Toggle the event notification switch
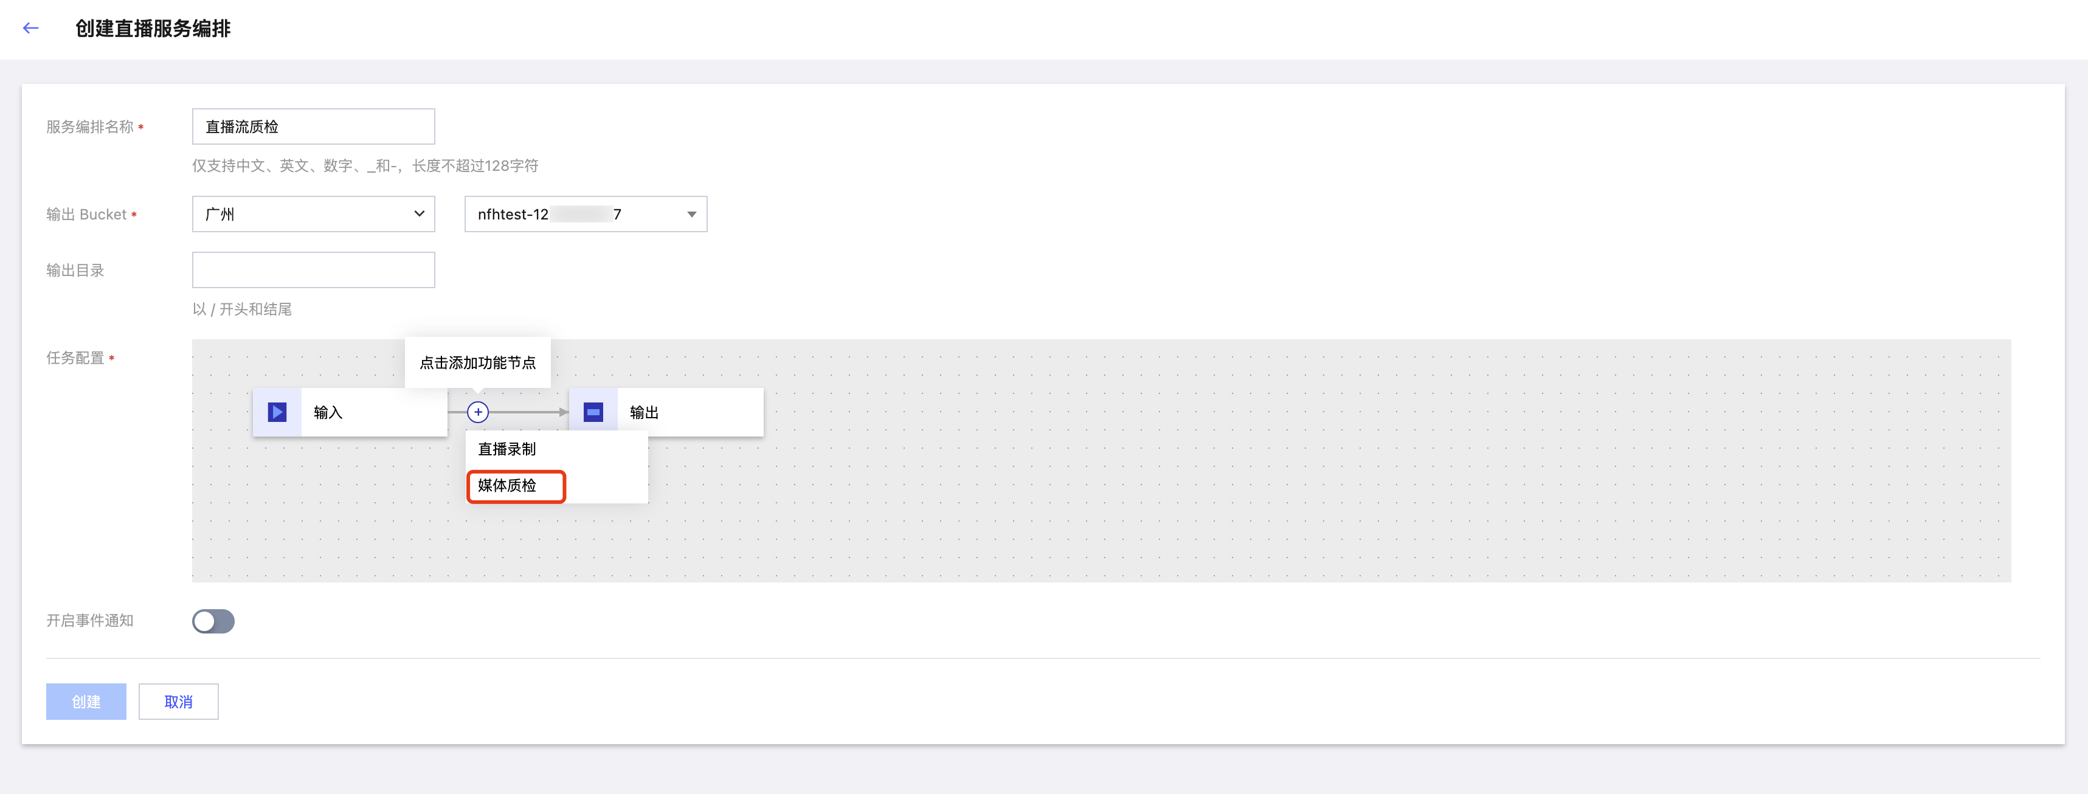The height and width of the screenshot is (794, 2088). point(213,621)
